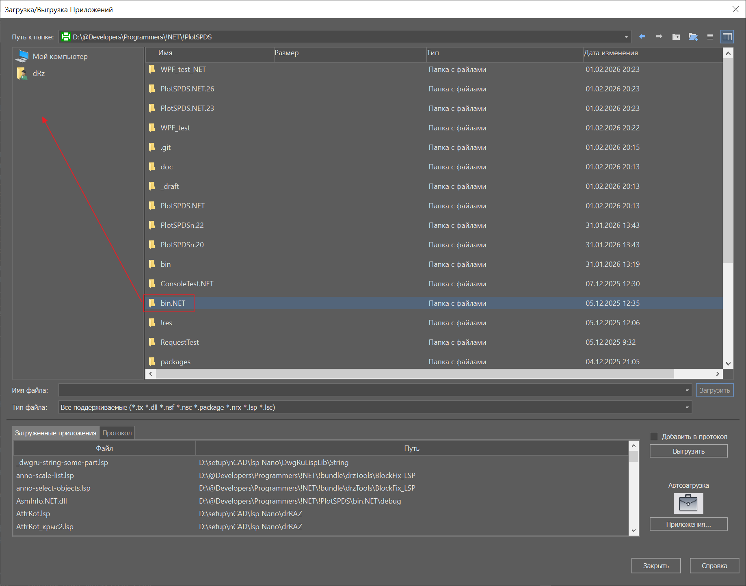
Task: Select the Загруженные приложения tab
Action: coord(56,433)
